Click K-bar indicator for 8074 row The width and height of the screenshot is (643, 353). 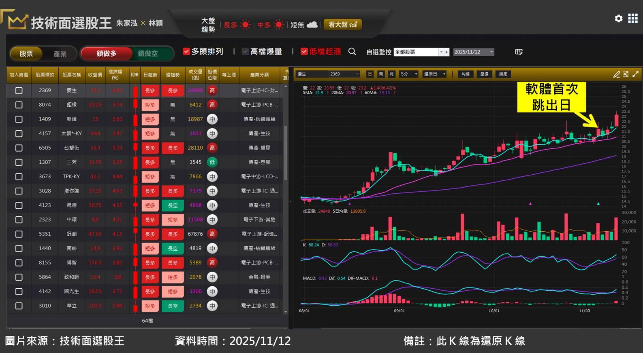point(135,105)
